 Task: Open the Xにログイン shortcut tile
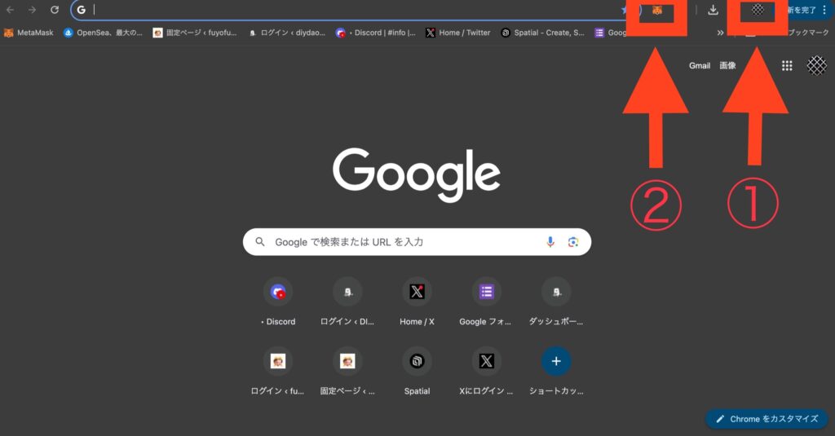tap(486, 371)
